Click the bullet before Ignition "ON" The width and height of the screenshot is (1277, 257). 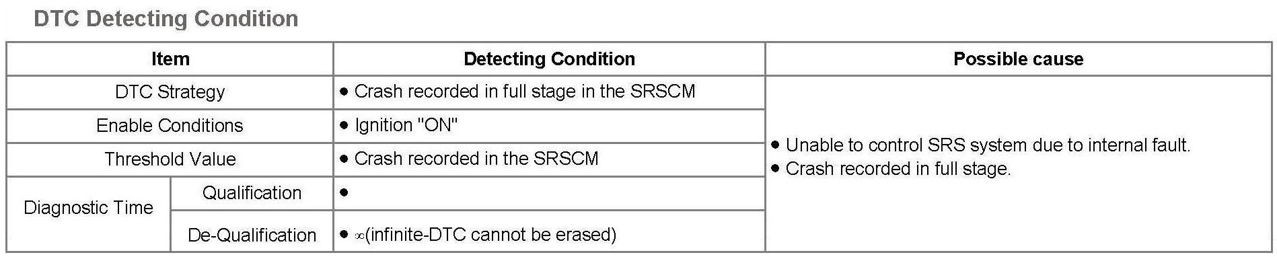click(x=344, y=125)
